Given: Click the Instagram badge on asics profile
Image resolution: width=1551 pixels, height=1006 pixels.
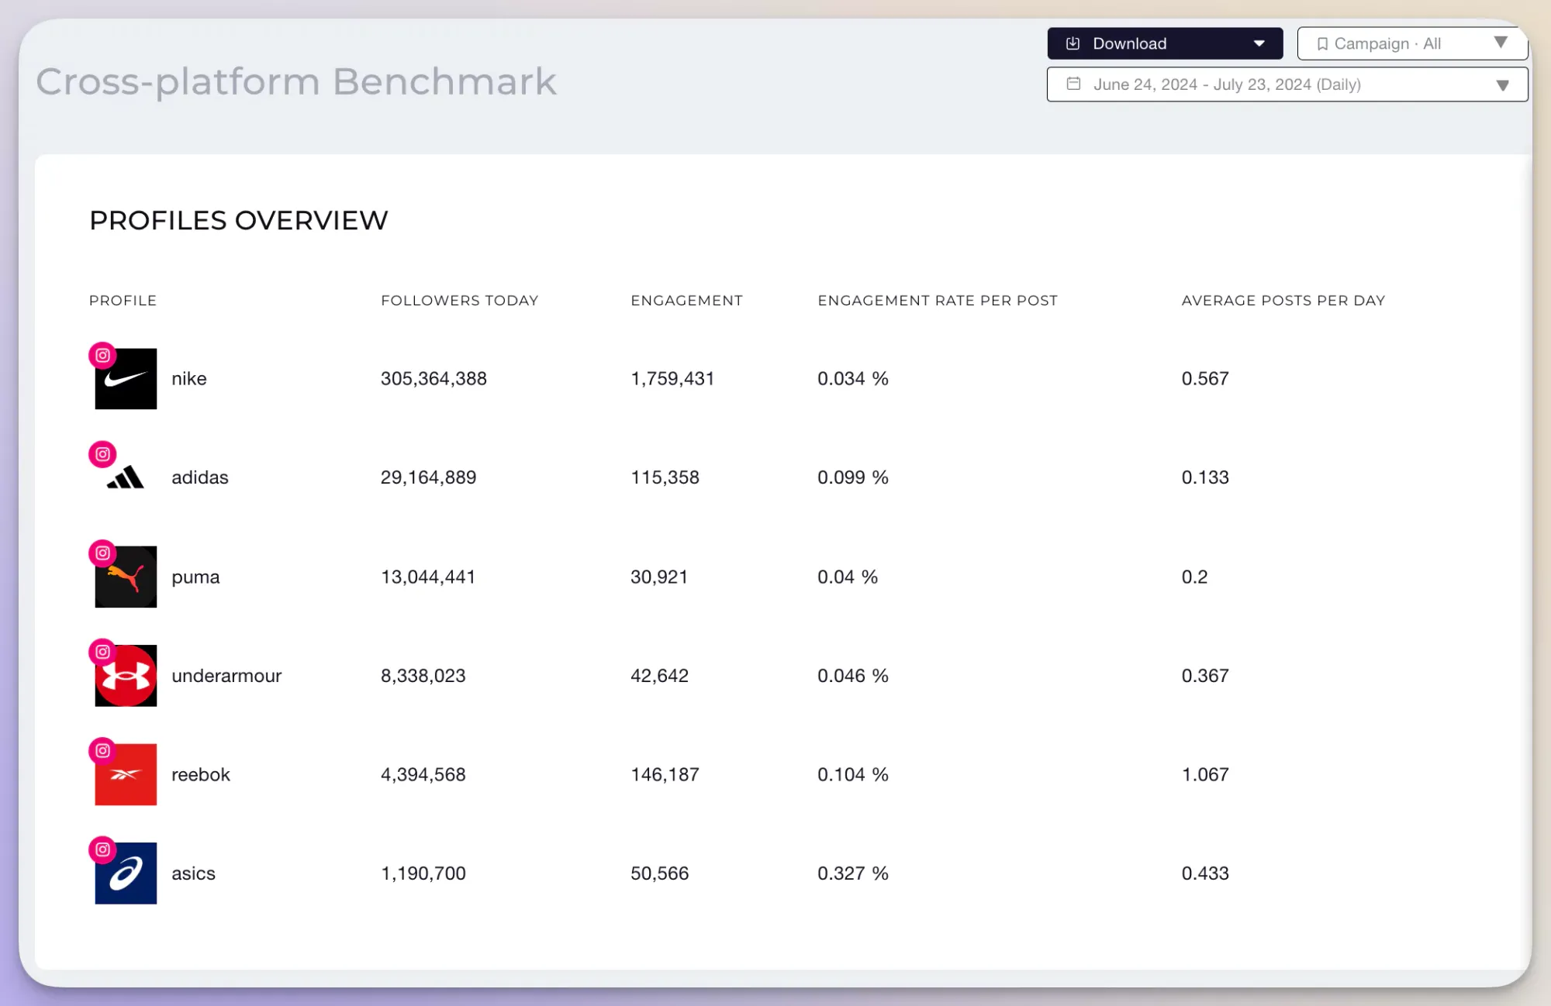Looking at the screenshot, I should pyautogui.click(x=102, y=849).
